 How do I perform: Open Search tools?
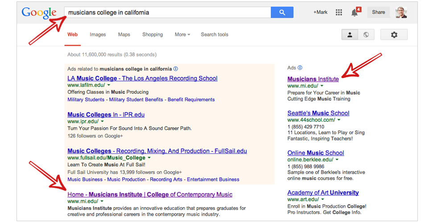coord(215,35)
